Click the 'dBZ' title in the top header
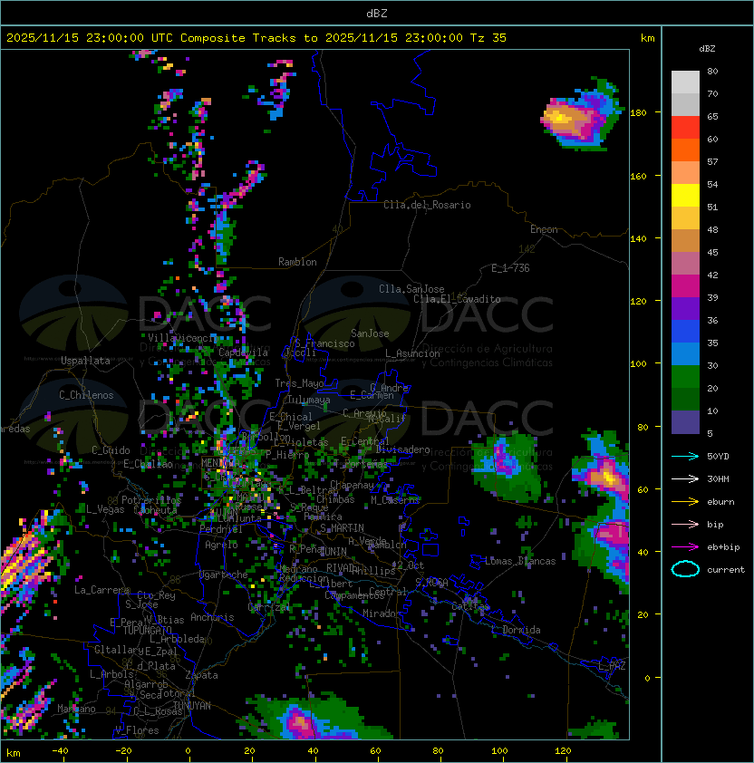Image resolution: width=754 pixels, height=763 pixels. click(377, 14)
